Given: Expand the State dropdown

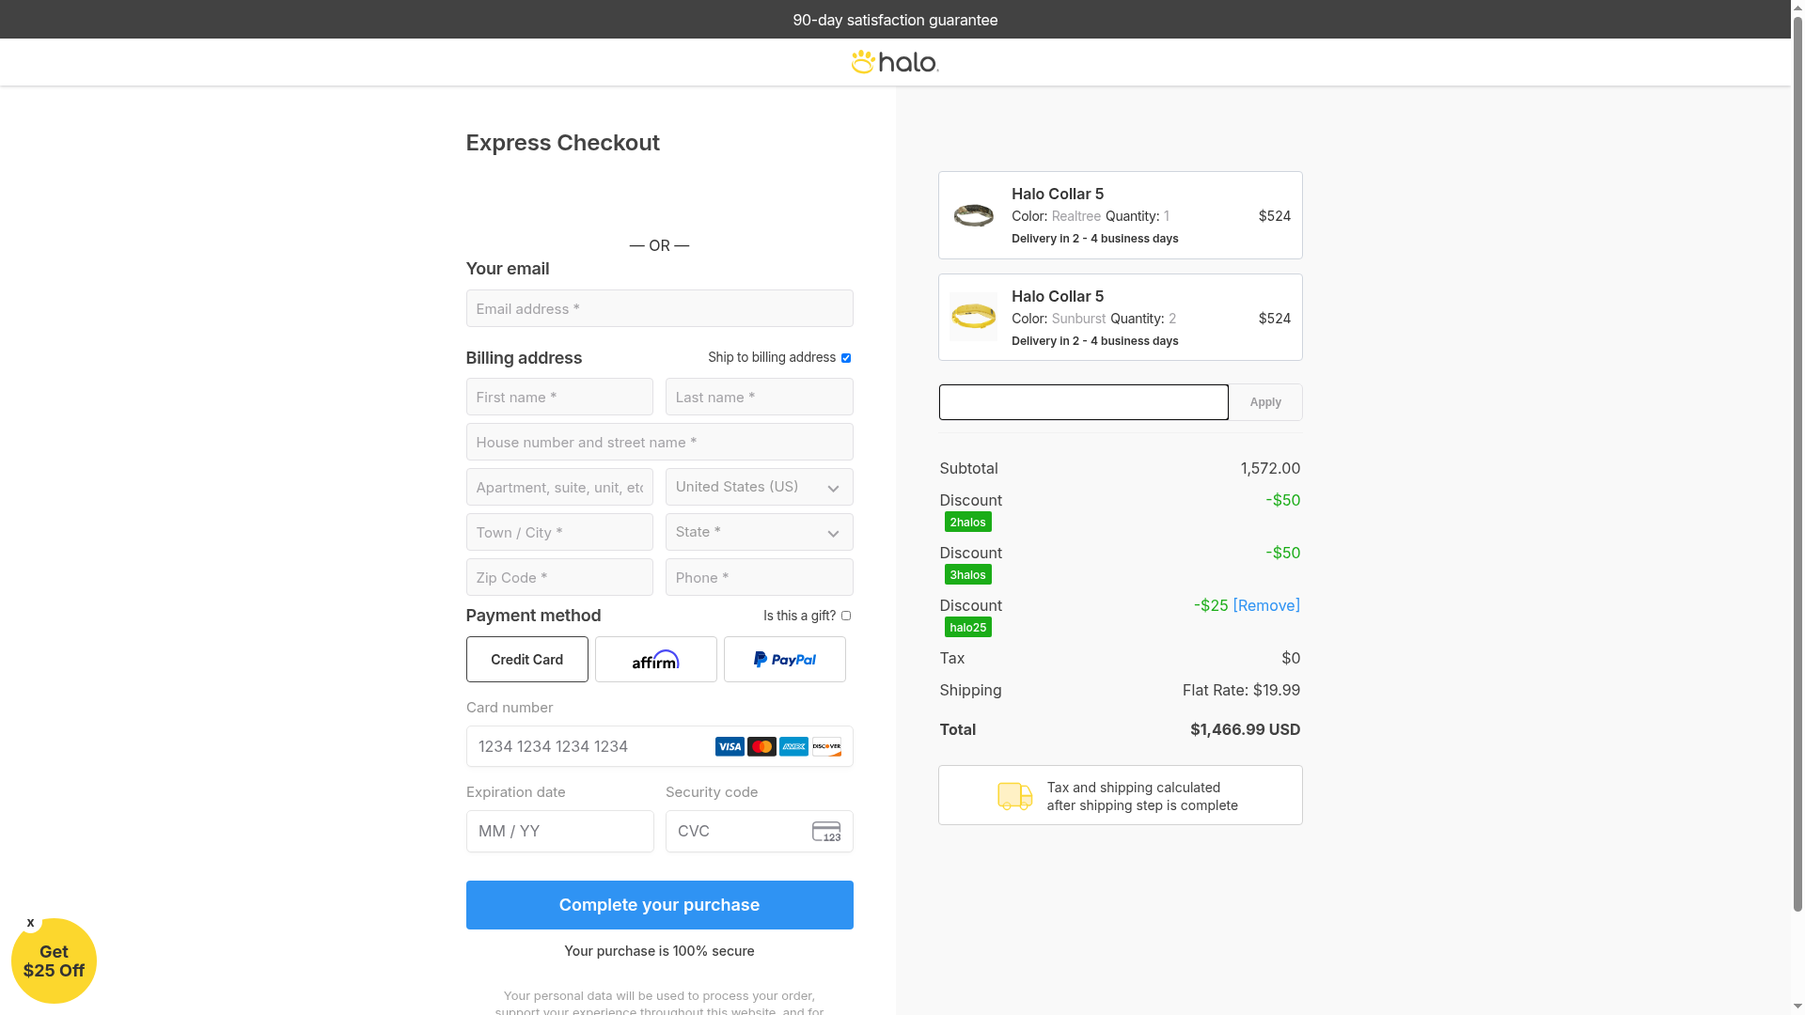Looking at the screenshot, I should (x=759, y=532).
